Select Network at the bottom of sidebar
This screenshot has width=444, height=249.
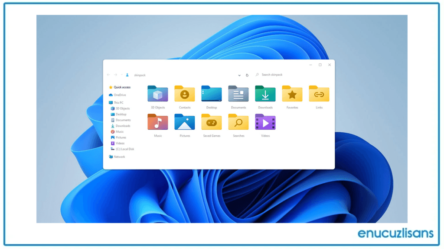point(118,156)
